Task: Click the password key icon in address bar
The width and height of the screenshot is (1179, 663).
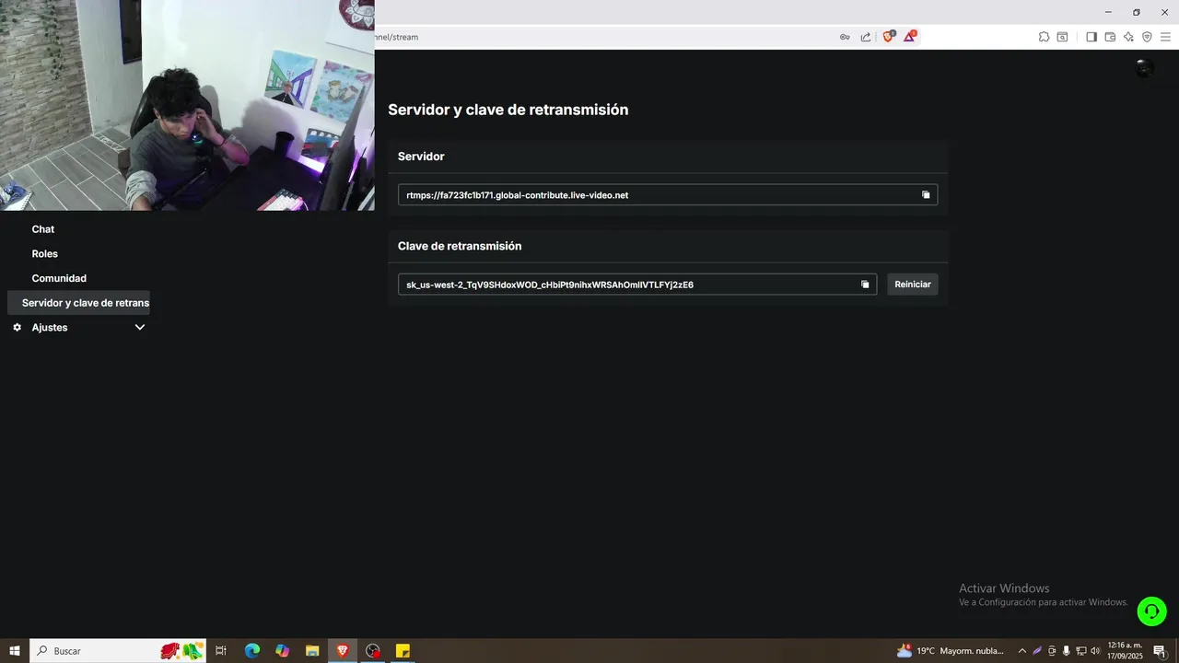Action: point(845,37)
